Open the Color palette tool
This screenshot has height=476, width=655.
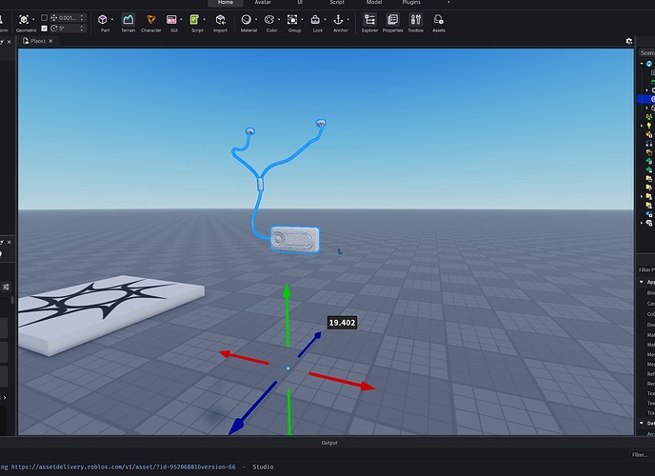pos(269,19)
